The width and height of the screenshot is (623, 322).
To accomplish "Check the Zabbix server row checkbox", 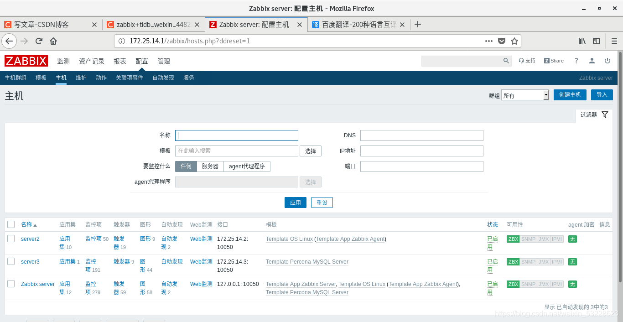I will pyautogui.click(x=11, y=284).
